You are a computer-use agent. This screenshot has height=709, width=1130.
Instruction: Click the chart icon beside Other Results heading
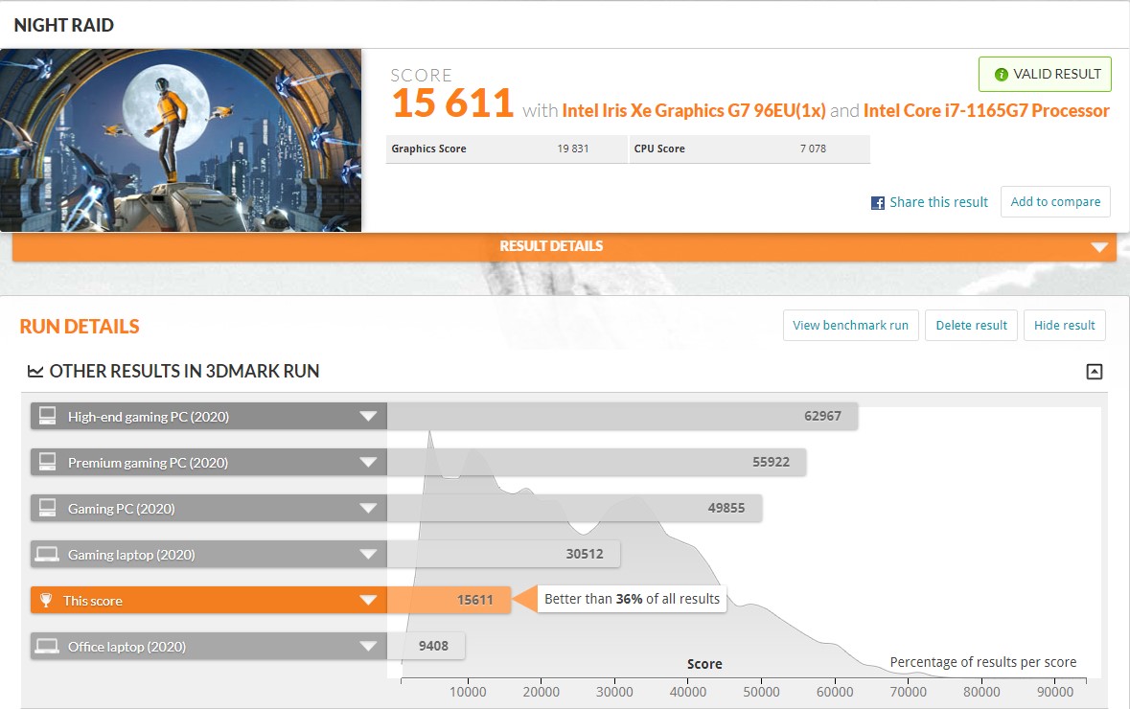tap(35, 371)
